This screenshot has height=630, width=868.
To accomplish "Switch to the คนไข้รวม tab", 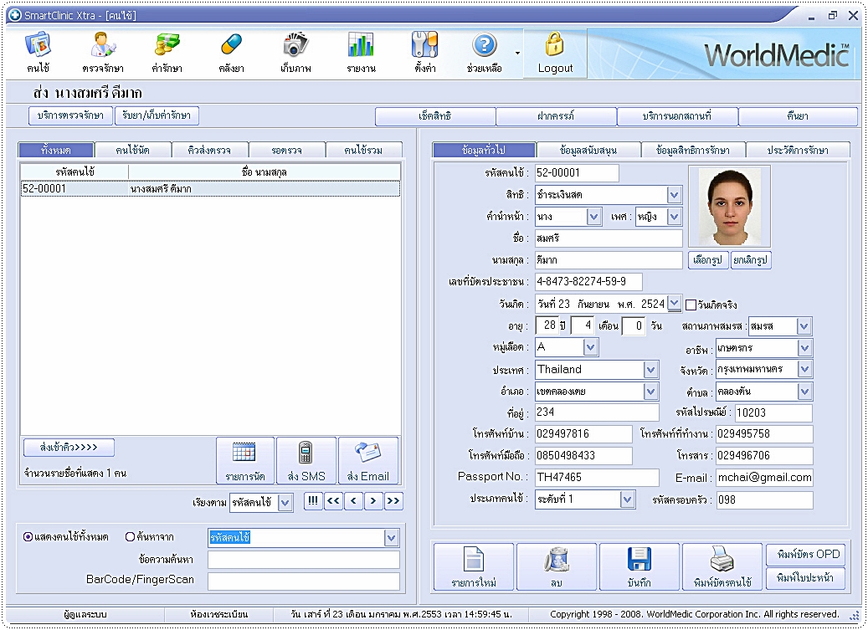I will tap(364, 150).
